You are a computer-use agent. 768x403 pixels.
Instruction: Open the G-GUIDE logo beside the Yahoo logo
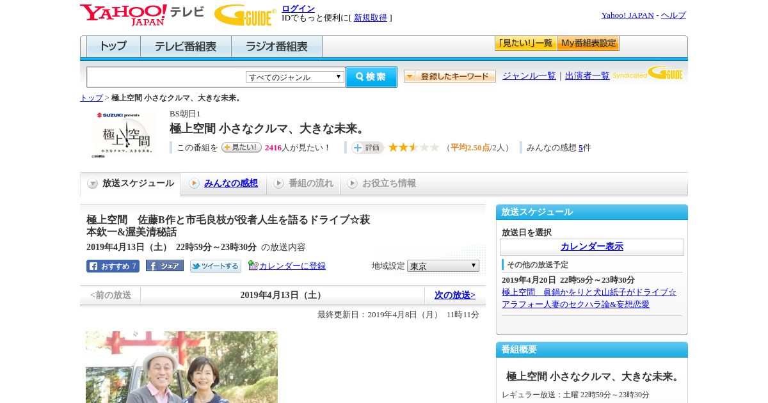[x=245, y=15]
